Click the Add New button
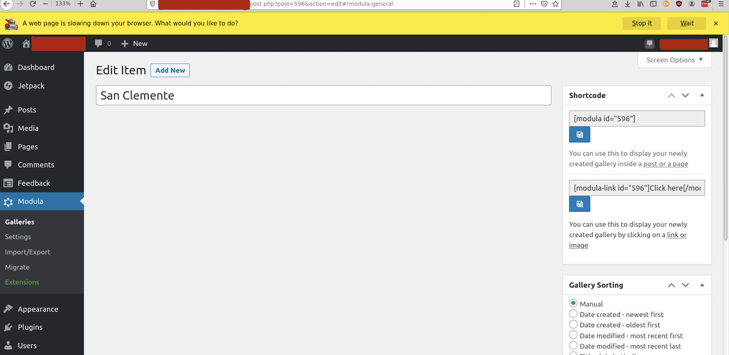 [170, 71]
